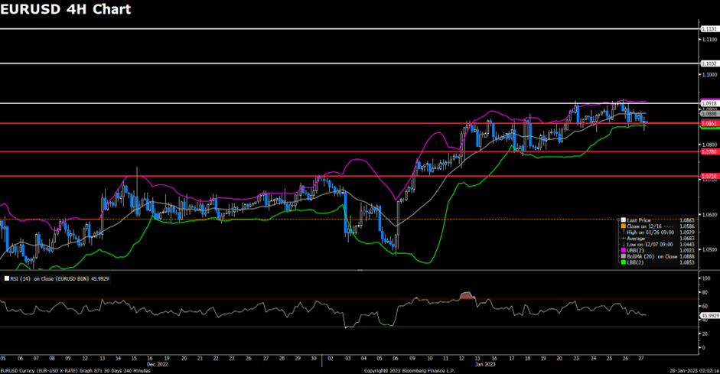
Task: Click the Low on 12/07 legend marker
Action: [x=622, y=244]
